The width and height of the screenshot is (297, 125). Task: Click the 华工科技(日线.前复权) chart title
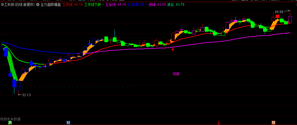pyautogui.click(x=17, y=5)
